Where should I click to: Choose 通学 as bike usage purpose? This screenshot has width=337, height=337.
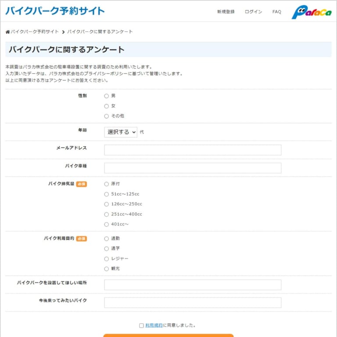click(x=106, y=249)
